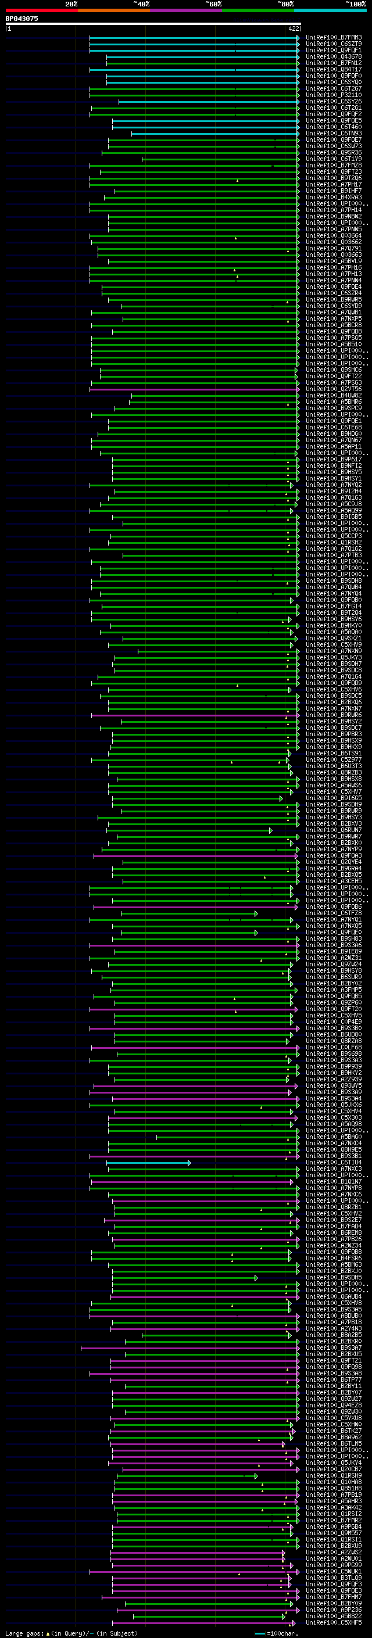The width and height of the screenshot is (372, 1638).
Task: Click the cyan alignment bar for UniRef100_C6TIU4
Action: (x=148, y=1162)
